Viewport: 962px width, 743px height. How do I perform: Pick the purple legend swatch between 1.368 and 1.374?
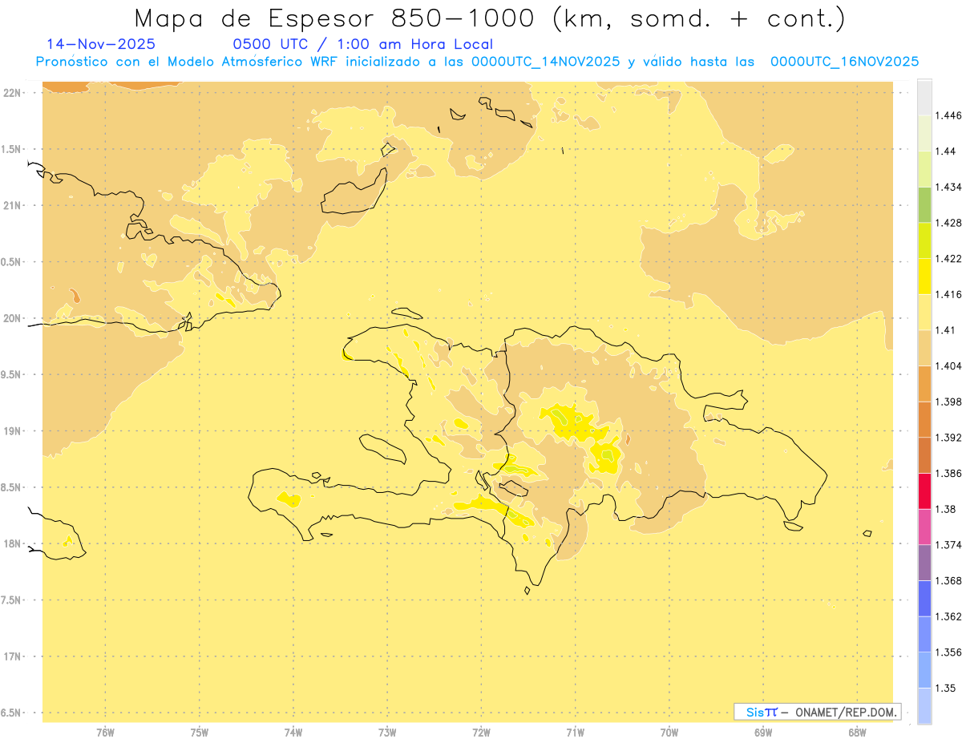[924, 563]
